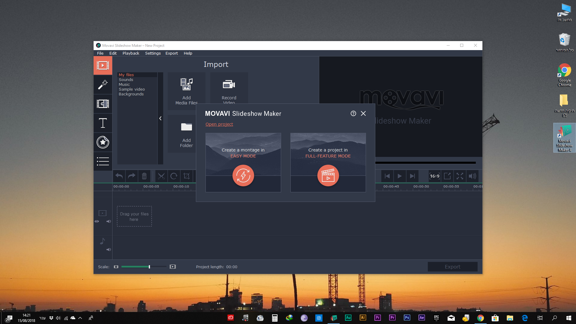The height and width of the screenshot is (324, 576).
Task: Expand the Import panel sidebar arrow
Action: tap(160, 118)
